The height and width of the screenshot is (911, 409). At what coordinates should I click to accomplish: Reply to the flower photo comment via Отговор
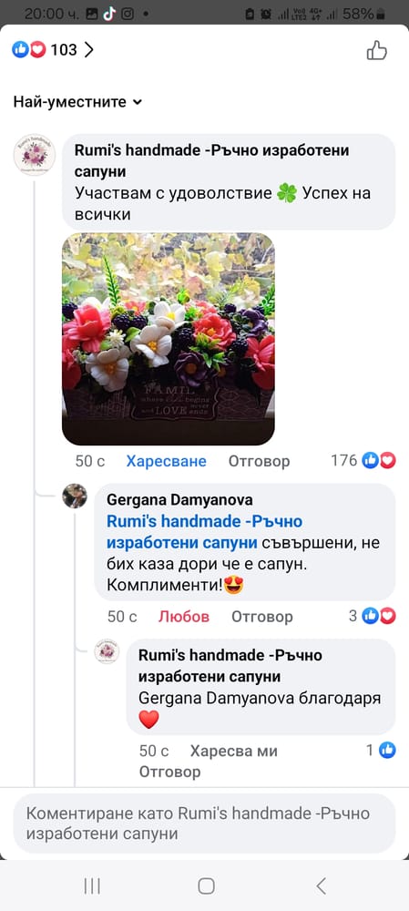point(259,461)
